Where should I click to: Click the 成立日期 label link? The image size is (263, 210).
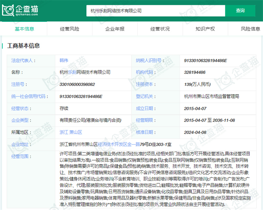144,108
